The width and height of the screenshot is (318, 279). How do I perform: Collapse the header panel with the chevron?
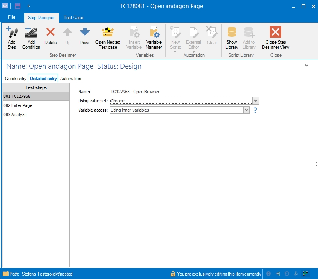307,66
